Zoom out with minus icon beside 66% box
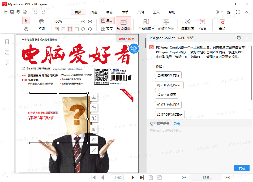The image size is (253, 182). (83, 21)
